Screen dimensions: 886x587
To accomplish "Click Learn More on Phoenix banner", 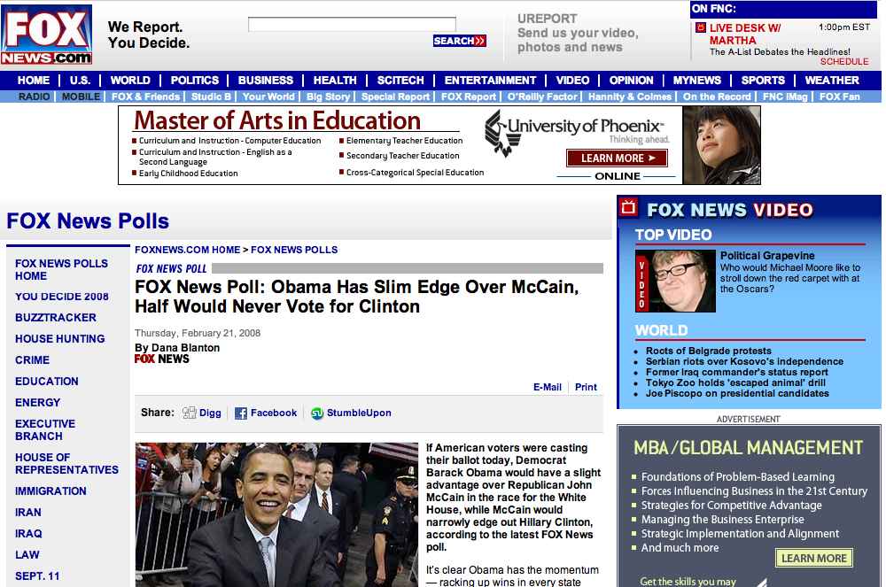I will point(617,158).
